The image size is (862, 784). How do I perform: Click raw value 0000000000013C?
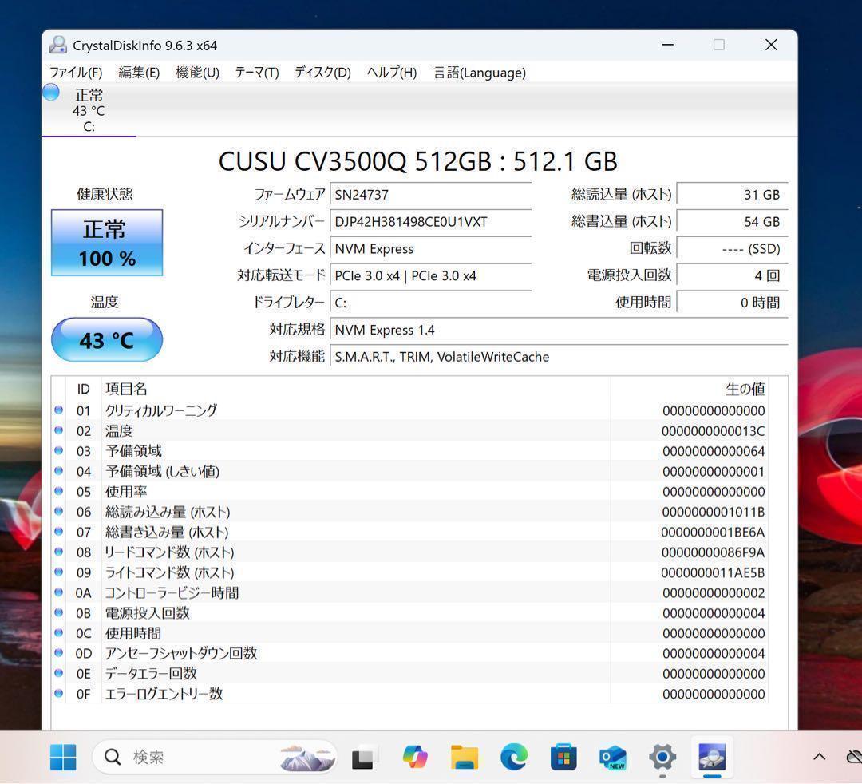pyautogui.click(x=713, y=431)
